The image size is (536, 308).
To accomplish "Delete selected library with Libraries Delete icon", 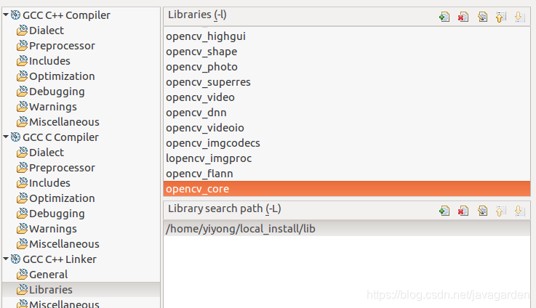I will [x=463, y=17].
